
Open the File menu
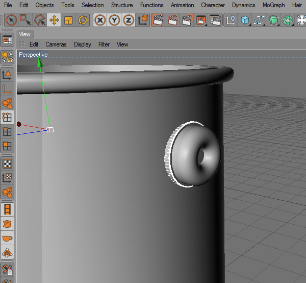(8, 5)
